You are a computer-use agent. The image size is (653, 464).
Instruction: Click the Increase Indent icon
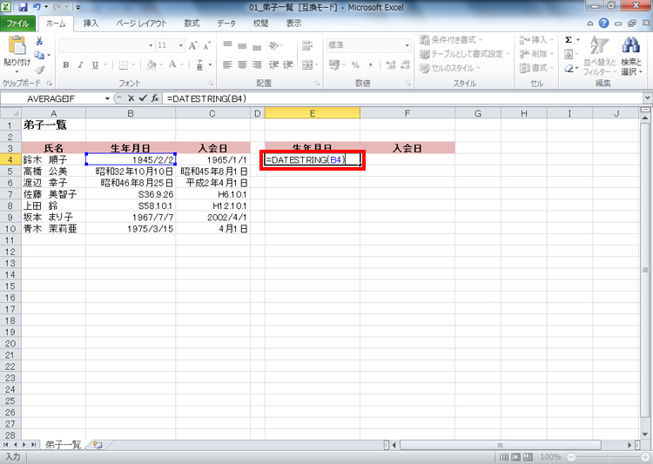pos(288,65)
